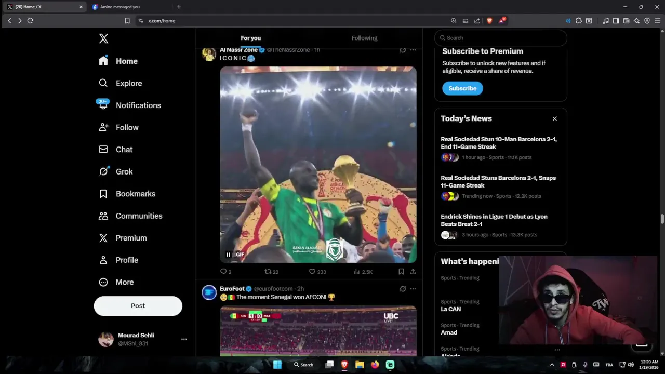Like the Al Nassr Zone post
Screen dimensions: 665x374
point(317,272)
